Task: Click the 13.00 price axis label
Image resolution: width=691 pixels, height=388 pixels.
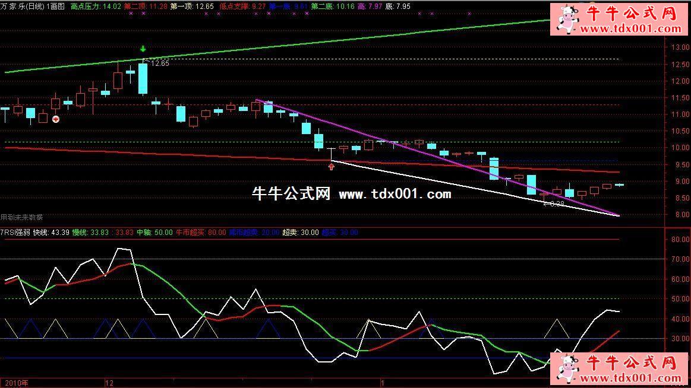Action: tap(677, 47)
